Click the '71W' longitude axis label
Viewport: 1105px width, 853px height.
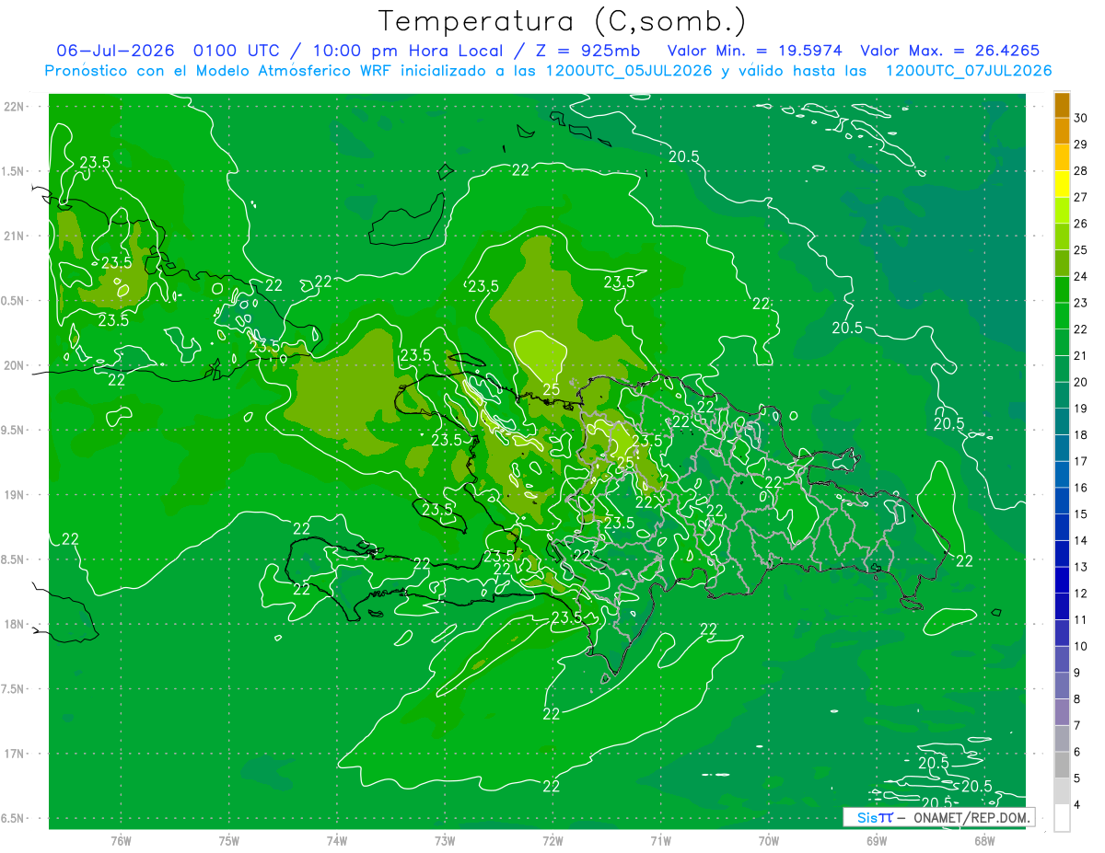click(660, 840)
